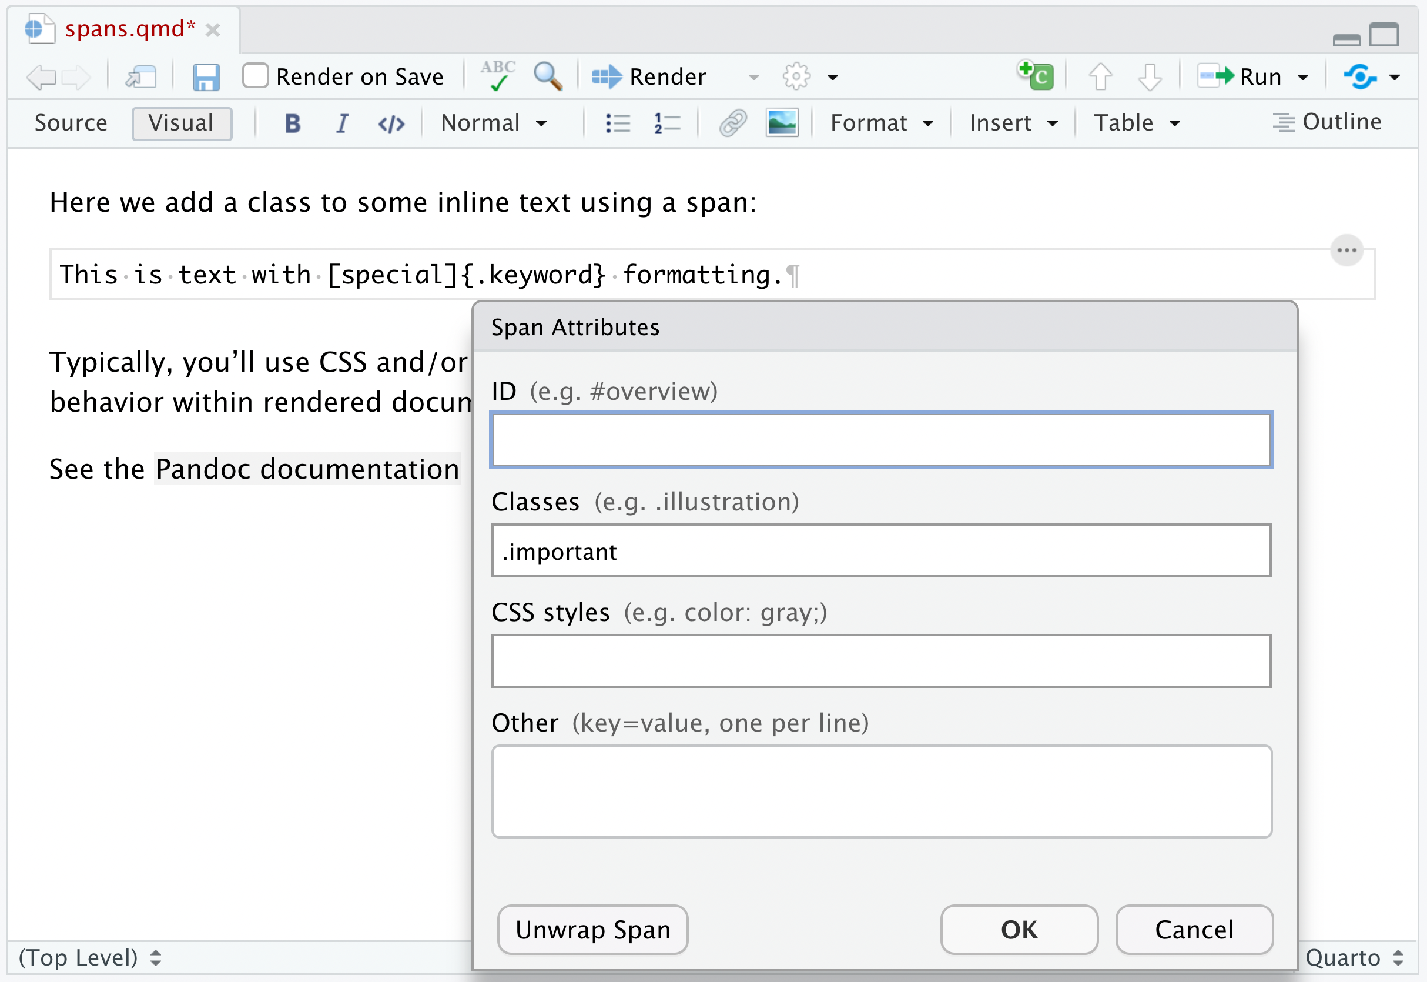Open the Table menu

coord(1136,123)
